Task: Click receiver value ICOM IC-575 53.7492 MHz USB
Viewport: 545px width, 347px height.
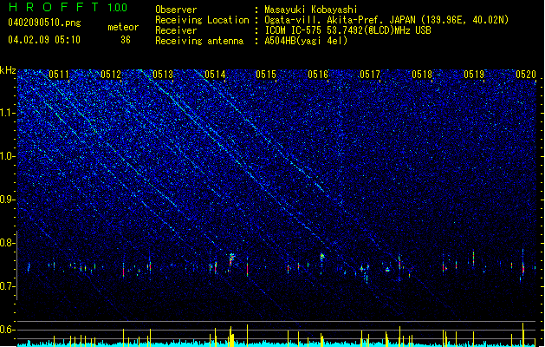Action: pyautogui.click(x=347, y=30)
